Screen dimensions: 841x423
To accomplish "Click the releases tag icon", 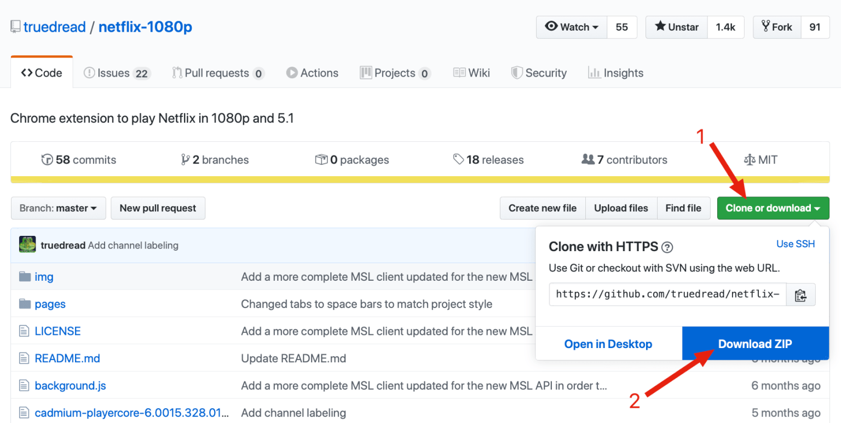I will [458, 160].
